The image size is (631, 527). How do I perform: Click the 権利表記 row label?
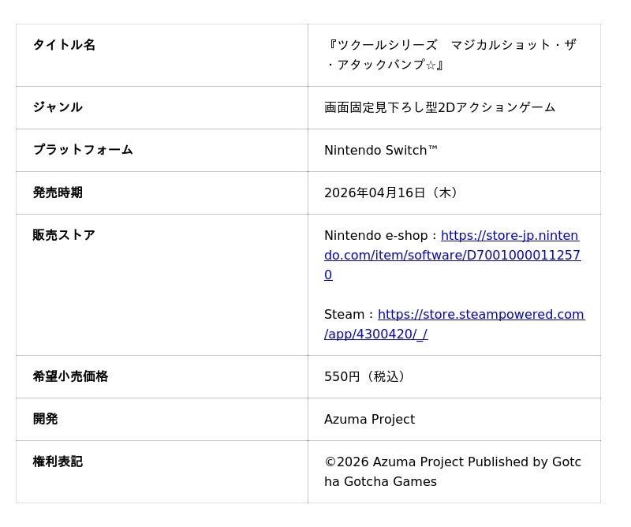click(x=58, y=462)
